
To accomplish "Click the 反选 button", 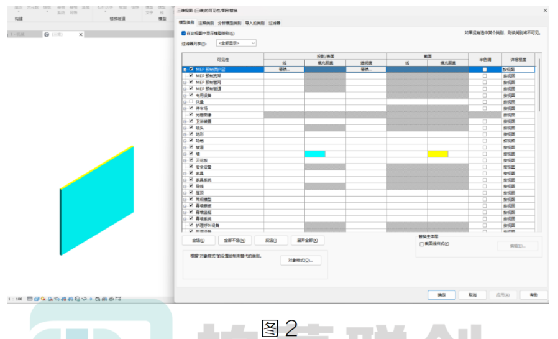I will (x=271, y=240).
